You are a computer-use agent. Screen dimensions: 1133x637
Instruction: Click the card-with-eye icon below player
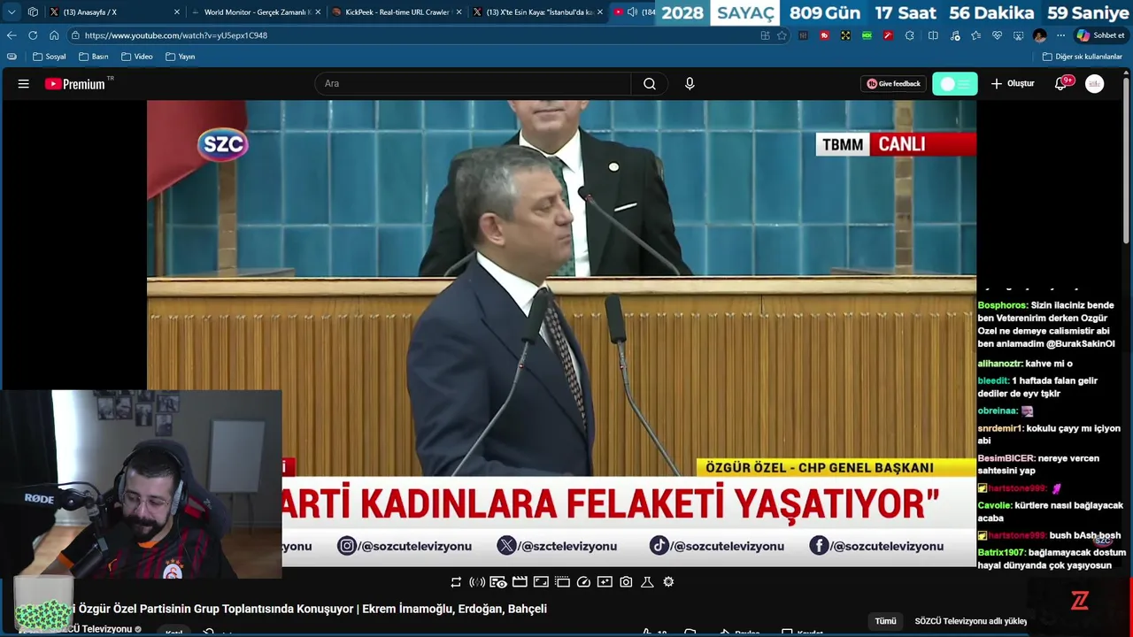pos(498,582)
